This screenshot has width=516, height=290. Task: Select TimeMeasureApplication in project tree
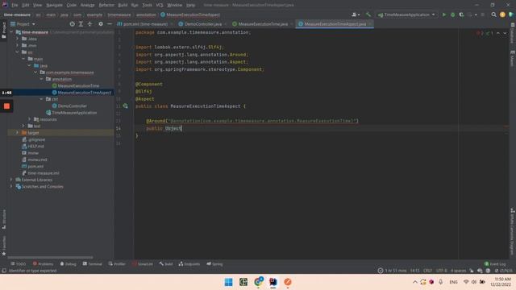point(74,113)
